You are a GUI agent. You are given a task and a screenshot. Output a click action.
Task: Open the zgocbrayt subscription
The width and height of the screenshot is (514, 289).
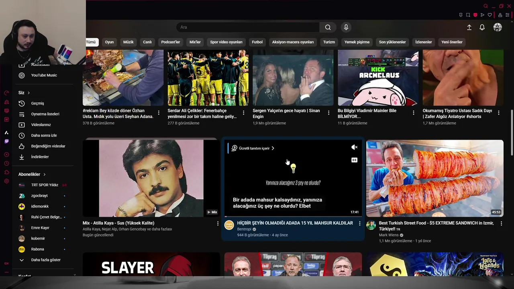pos(44,195)
